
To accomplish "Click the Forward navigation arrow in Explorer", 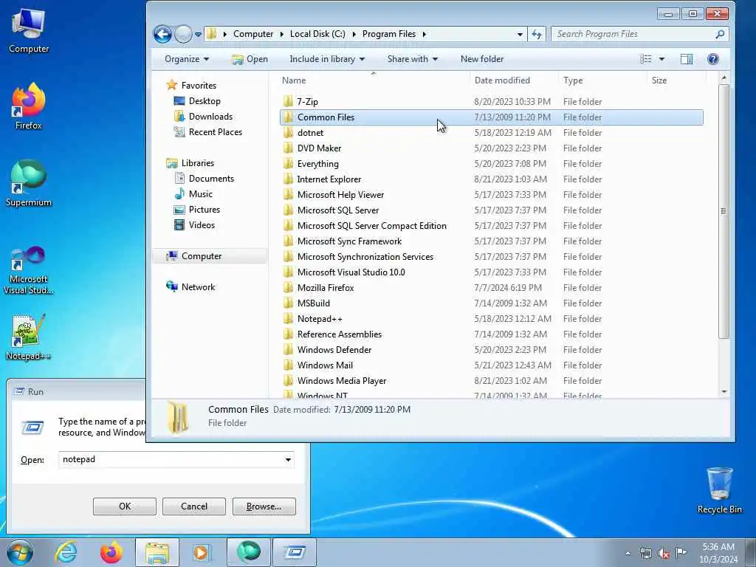I will (183, 34).
